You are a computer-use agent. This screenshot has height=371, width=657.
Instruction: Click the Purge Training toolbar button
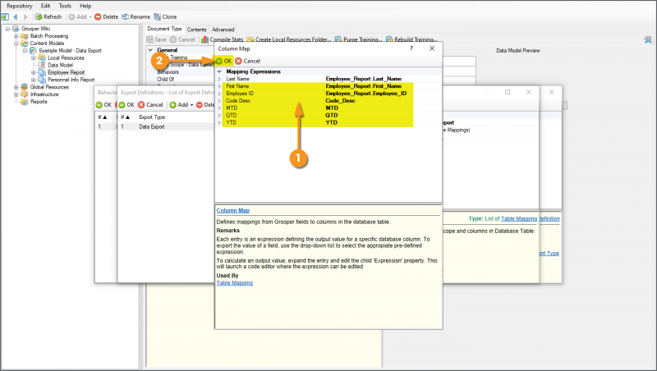[x=358, y=39]
